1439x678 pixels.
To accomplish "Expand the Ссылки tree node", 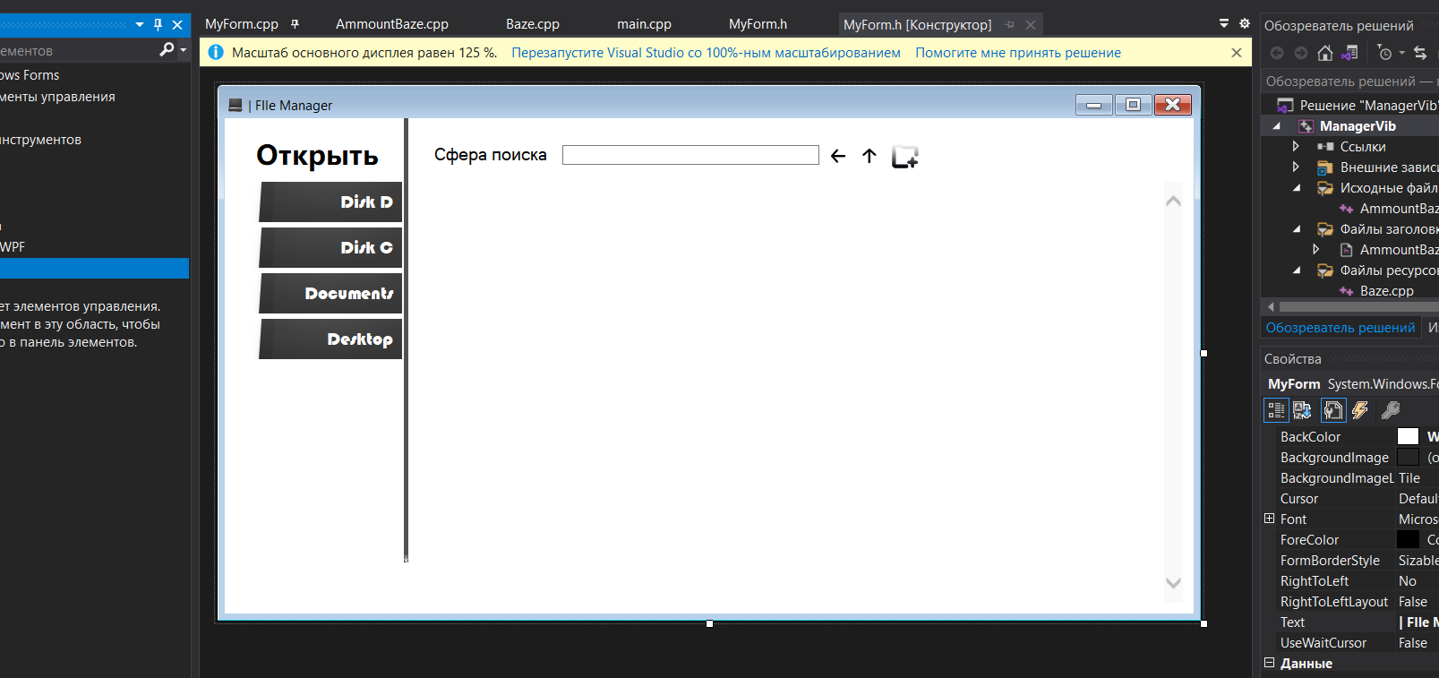I will (1296, 146).
